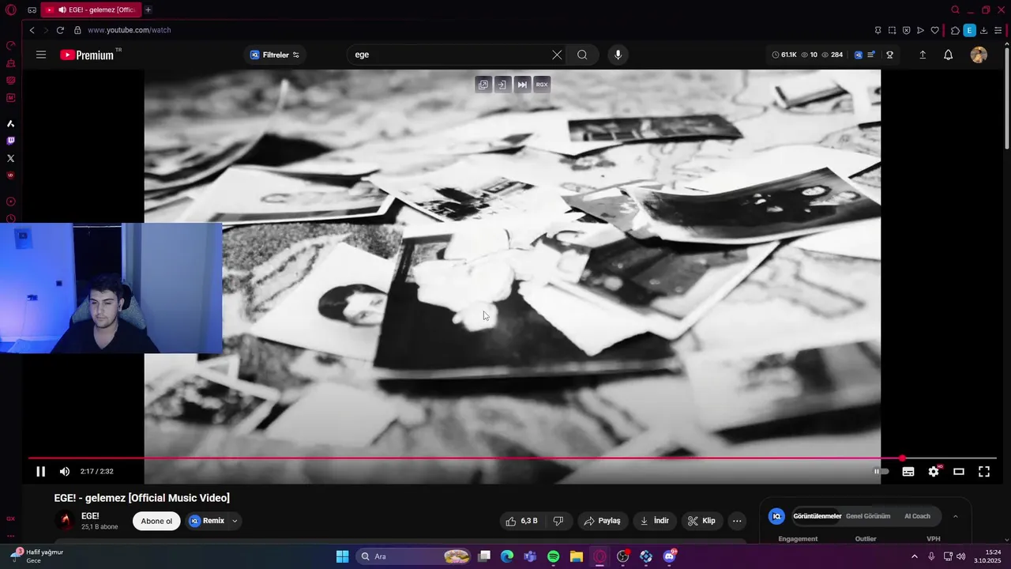Image resolution: width=1011 pixels, height=569 pixels.
Task: Open the YouTube upload/create icon
Action: (923, 55)
